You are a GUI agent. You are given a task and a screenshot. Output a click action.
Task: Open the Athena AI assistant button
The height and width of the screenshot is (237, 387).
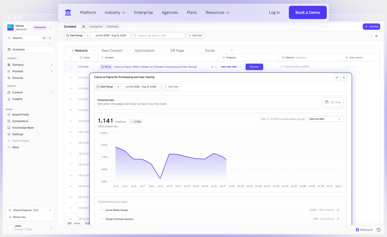tap(364, 230)
